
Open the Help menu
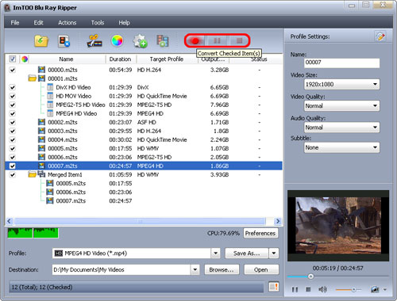[x=124, y=23]
